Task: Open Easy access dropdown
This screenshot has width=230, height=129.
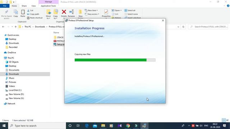Action: click(x=92, y=14)
